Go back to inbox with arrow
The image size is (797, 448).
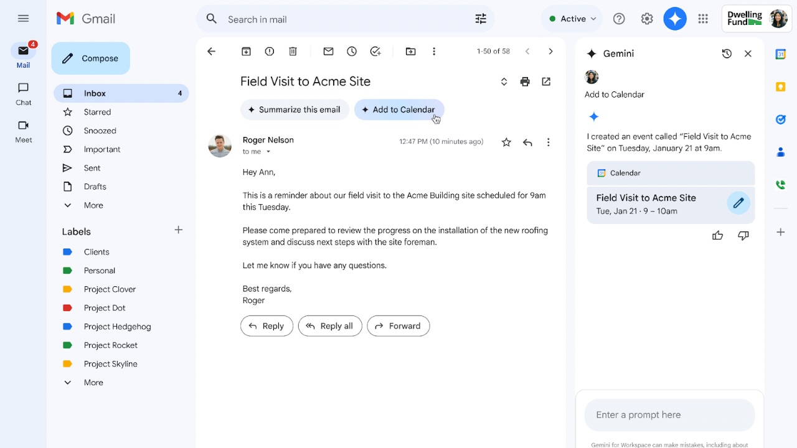tap(212, 52)
